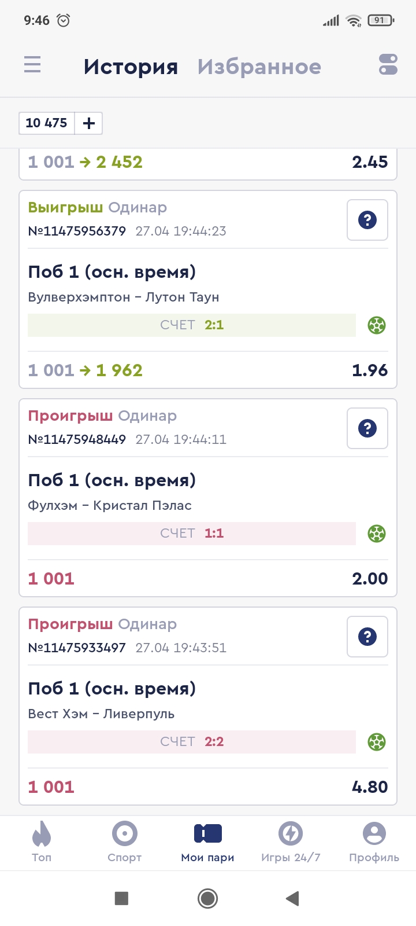Open the Вулверхэмптон – Лутон Таун bet

point(124,297)
